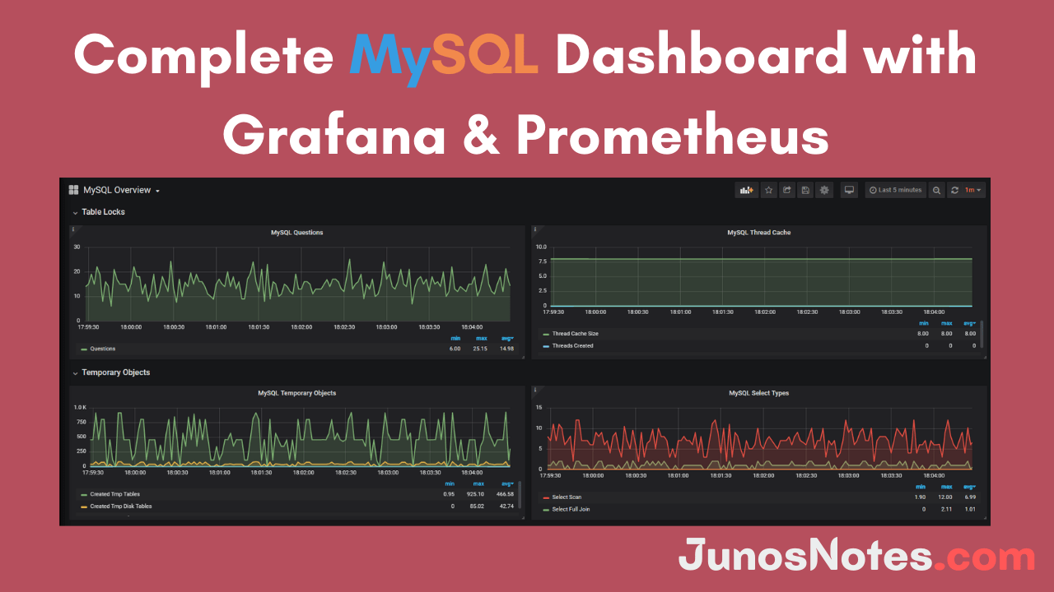Viewport: 1054px width, 592px height.
Task: Click the zoom out time range icon
Action: click(936, 190)
